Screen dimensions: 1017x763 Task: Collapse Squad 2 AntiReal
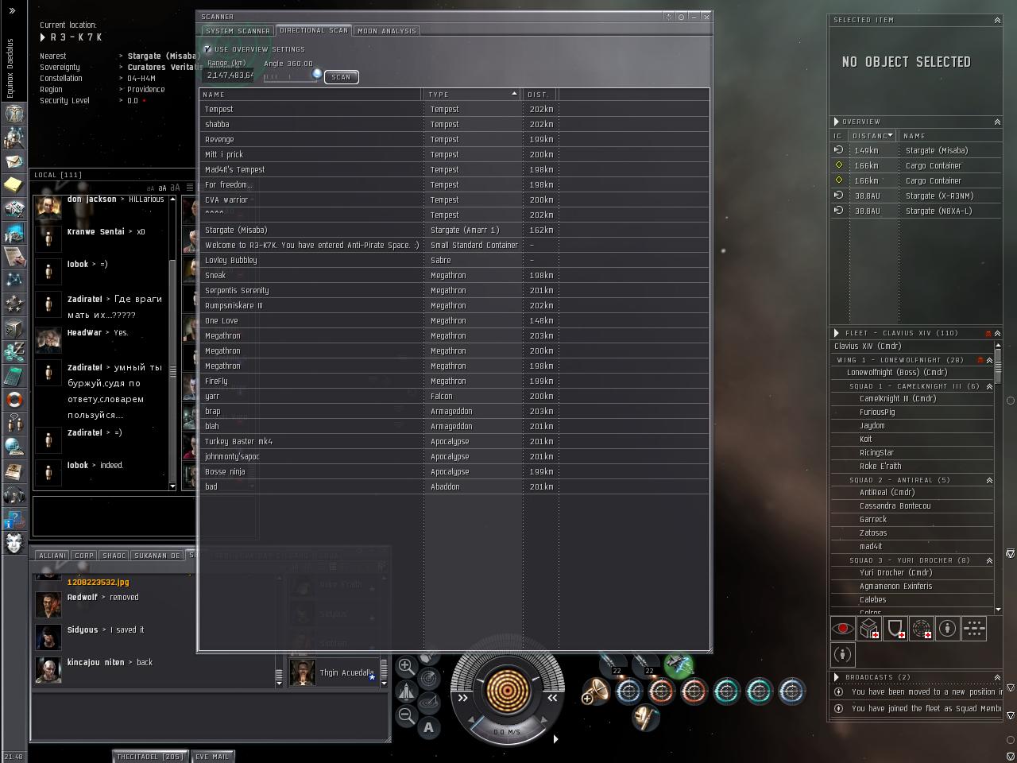click(x=989, y=480)
